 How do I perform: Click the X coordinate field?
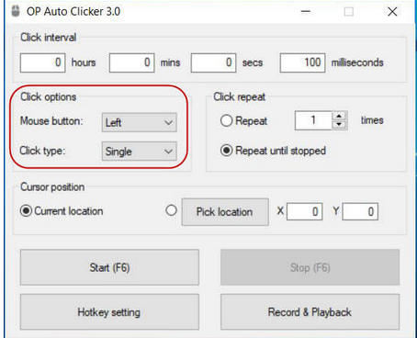(x=305, y=211)
